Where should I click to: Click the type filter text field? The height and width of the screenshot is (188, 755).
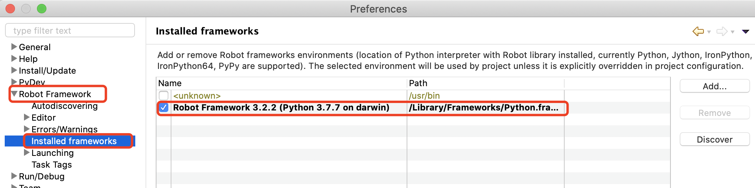(x=70, y=31)
